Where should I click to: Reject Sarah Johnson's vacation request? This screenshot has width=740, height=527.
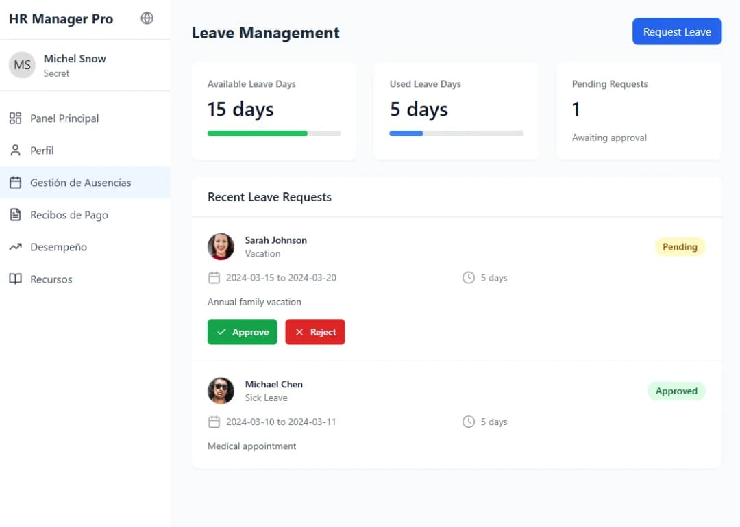tap(315, 332)
